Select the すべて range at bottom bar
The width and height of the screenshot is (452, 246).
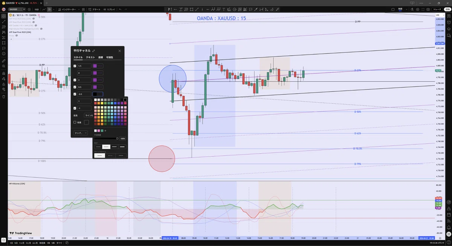[59, 243]
